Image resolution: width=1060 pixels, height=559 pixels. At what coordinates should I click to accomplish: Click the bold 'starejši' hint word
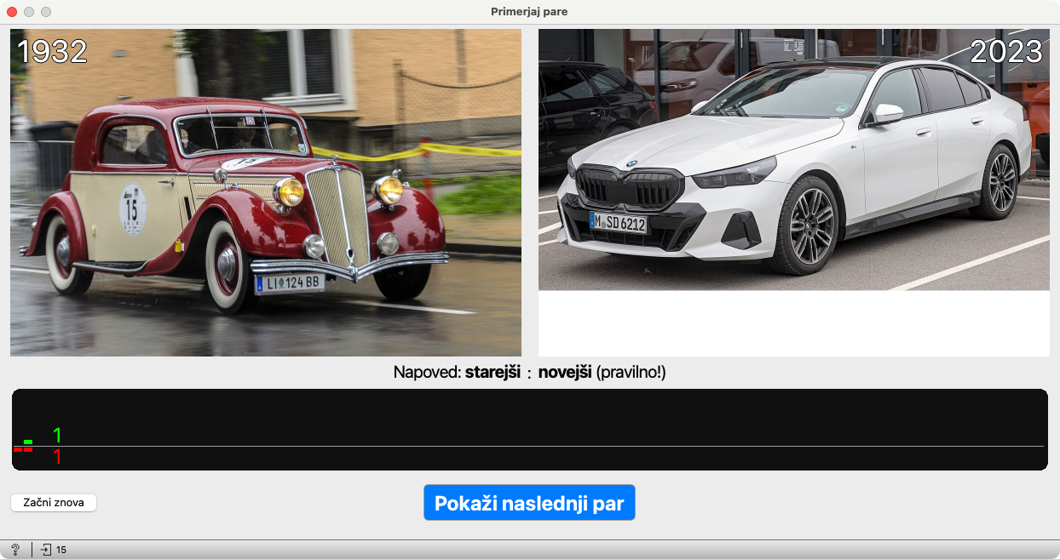click(492, 373)
